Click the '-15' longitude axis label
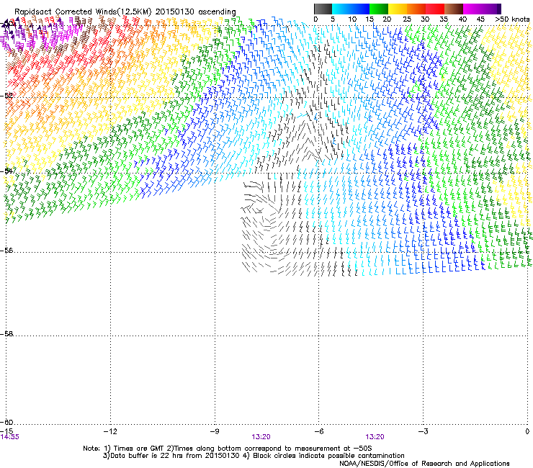533x468 pixels. click(6, 431)
